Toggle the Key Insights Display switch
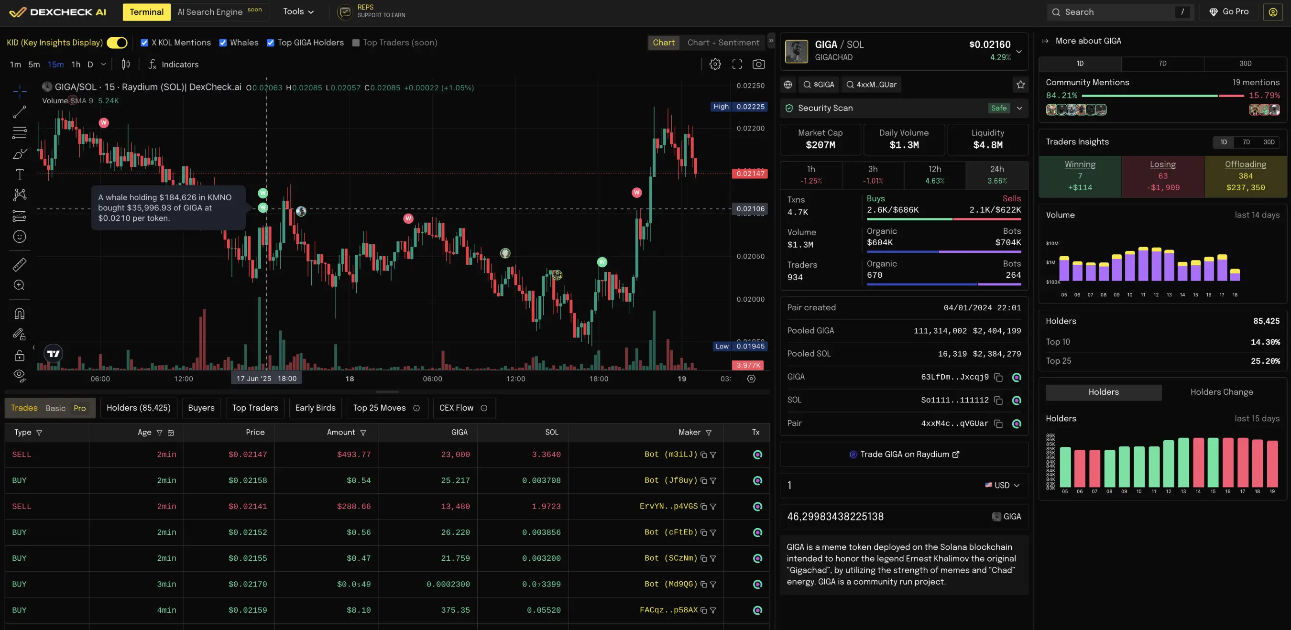Screen dimensions: 1291x630 point(117,43)
